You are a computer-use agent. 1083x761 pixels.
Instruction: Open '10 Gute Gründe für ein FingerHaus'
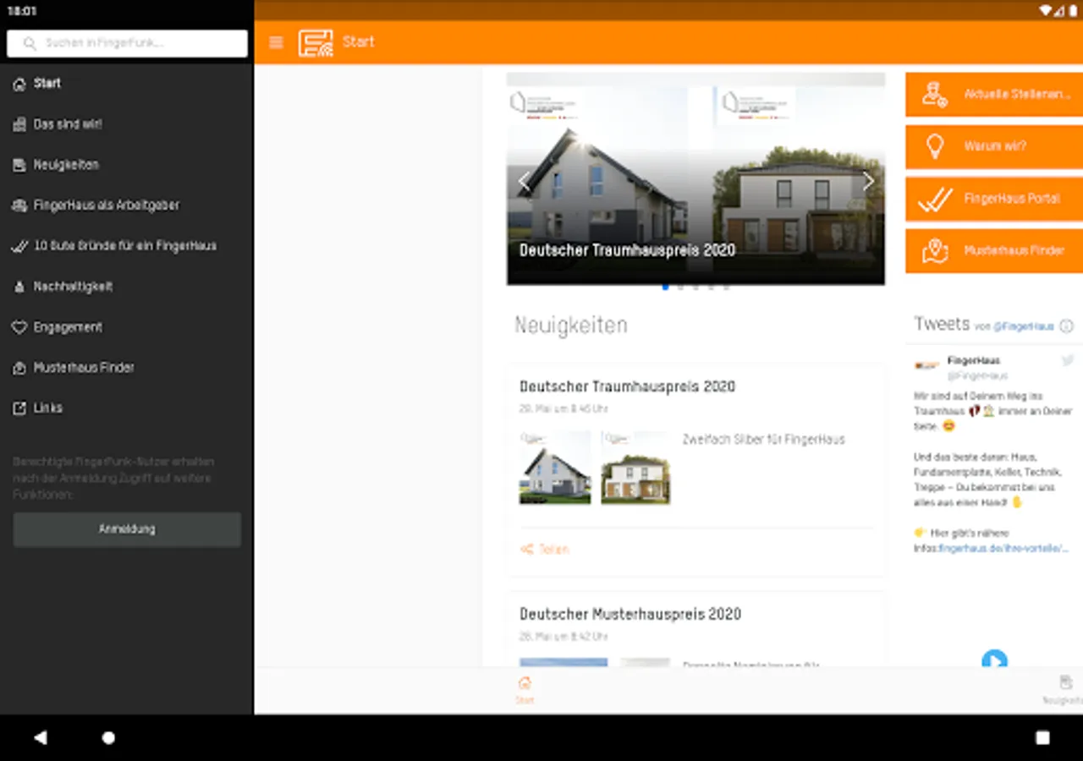(127, 246)
